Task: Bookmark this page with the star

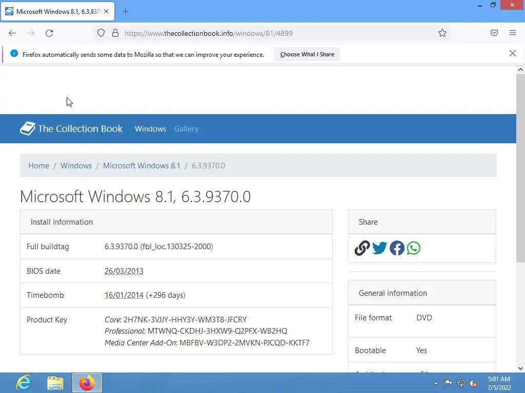Action: 442,33
